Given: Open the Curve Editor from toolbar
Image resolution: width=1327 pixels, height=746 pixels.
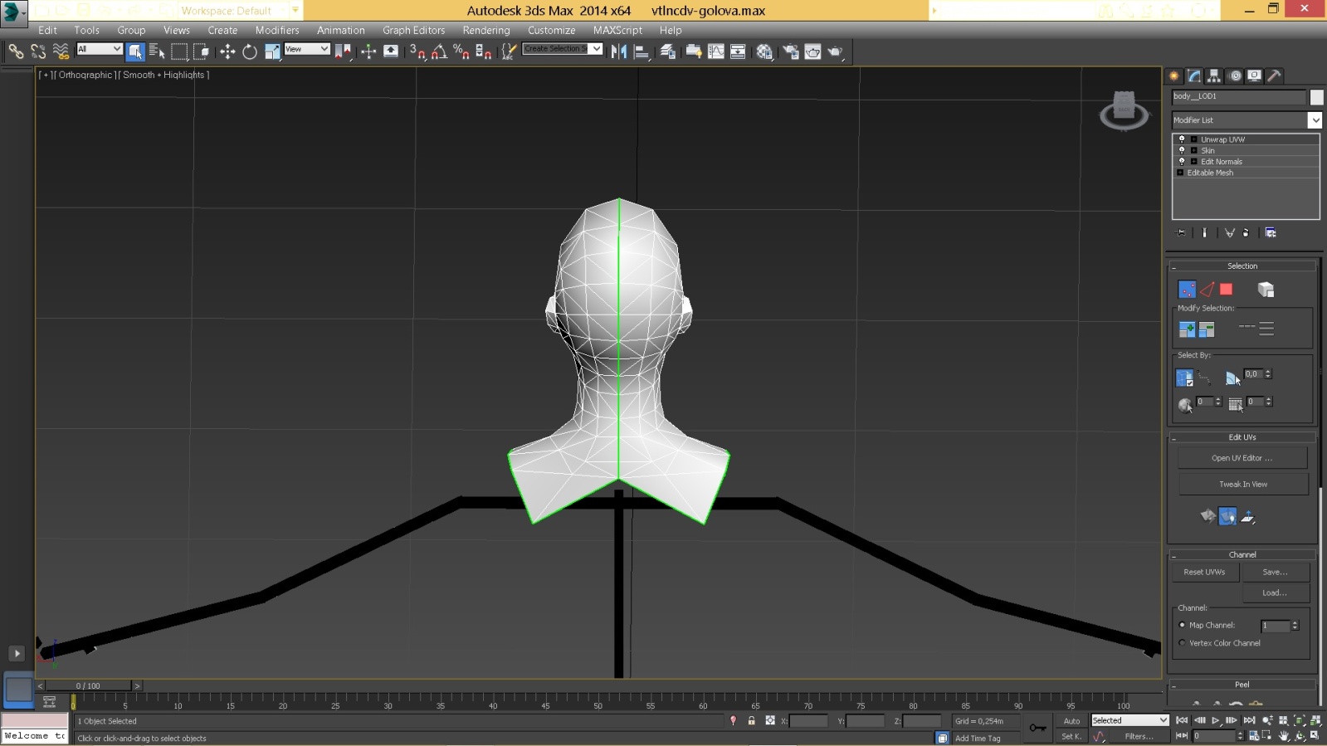Looking at the screenshot, I should click(x=715, y=51).
